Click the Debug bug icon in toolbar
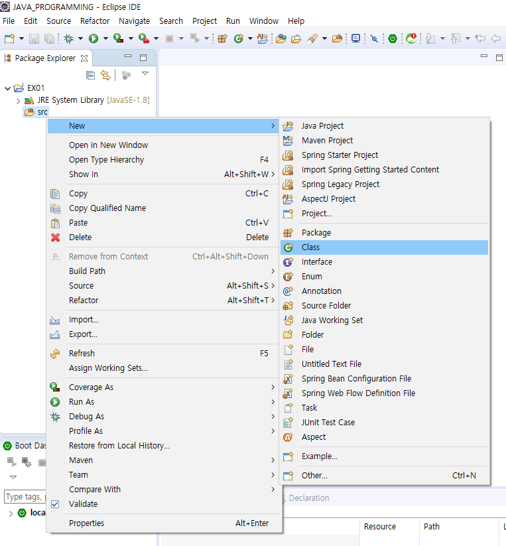The image size is (506, 546). (x=68, y=38)
